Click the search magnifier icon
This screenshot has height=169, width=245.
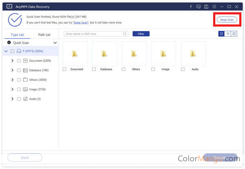click(x=125, y=34)
